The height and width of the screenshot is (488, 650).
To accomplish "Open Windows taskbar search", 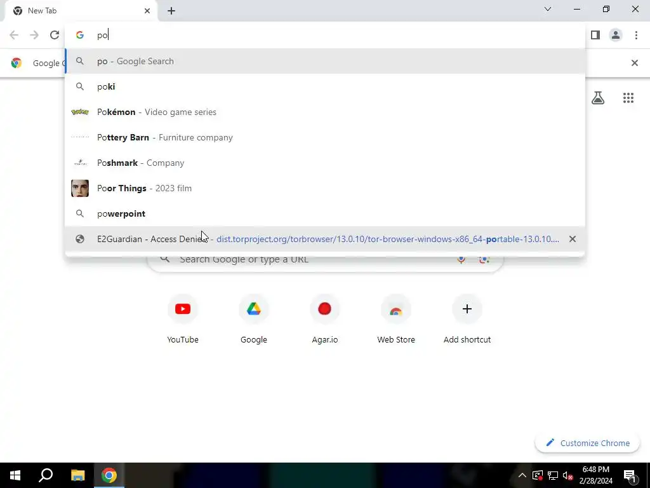I will (46, 475).
